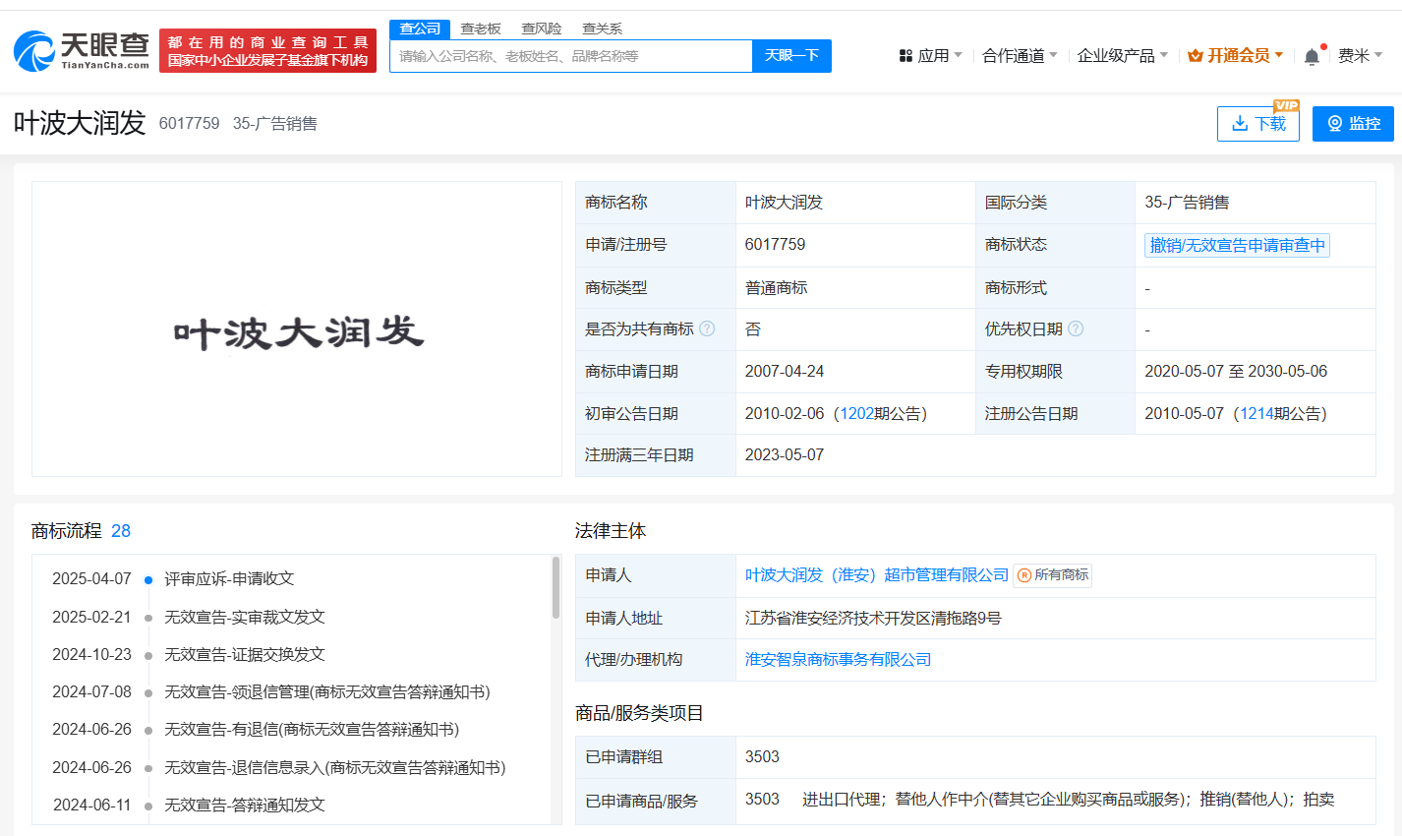Click the 普通商标 trademark type value

776,288
